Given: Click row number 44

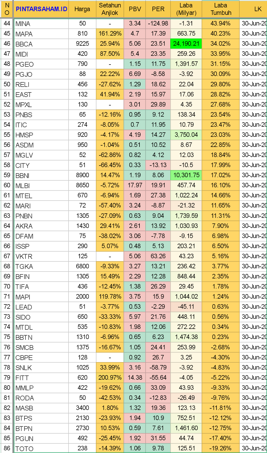Looking at the screenshot, I should (x=7, y=24).
